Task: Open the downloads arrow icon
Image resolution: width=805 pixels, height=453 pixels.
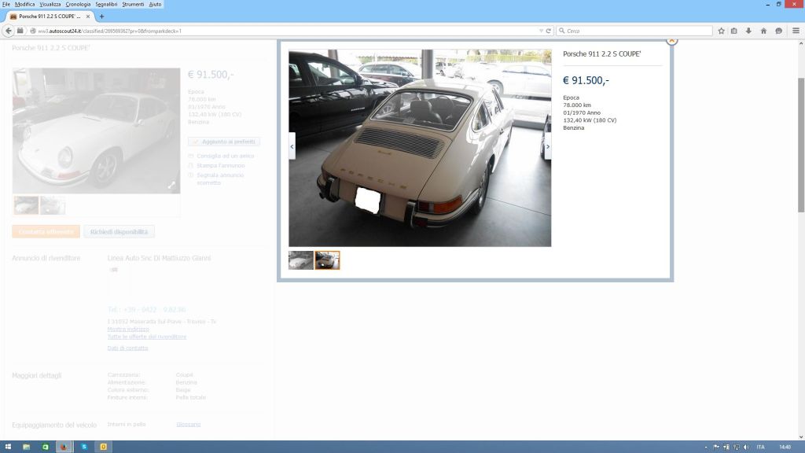Action: [748, 31]
